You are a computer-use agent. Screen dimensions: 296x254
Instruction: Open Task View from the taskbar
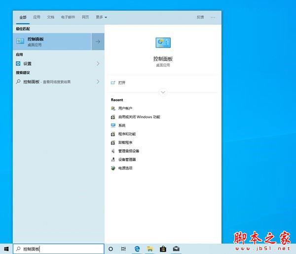click(x=123, y=249)
